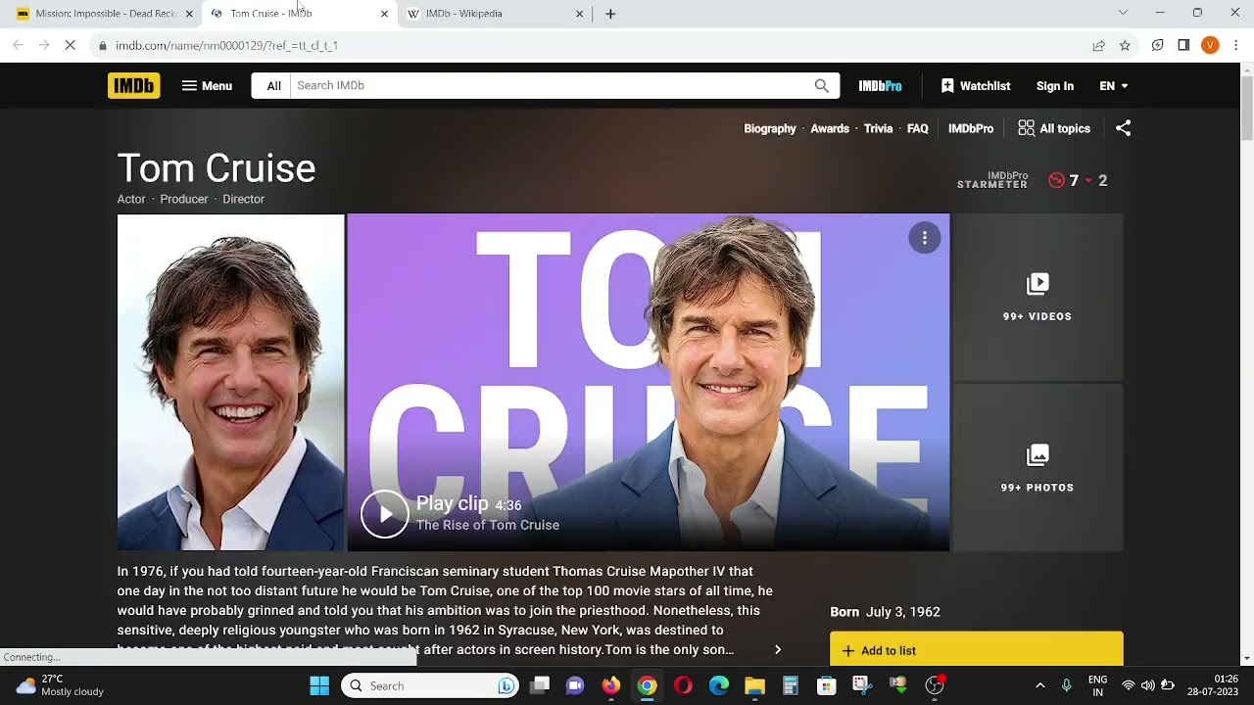1254x705 pixels.
Task: Open the 99+ Photos gallery
Action: (1037, 468)
